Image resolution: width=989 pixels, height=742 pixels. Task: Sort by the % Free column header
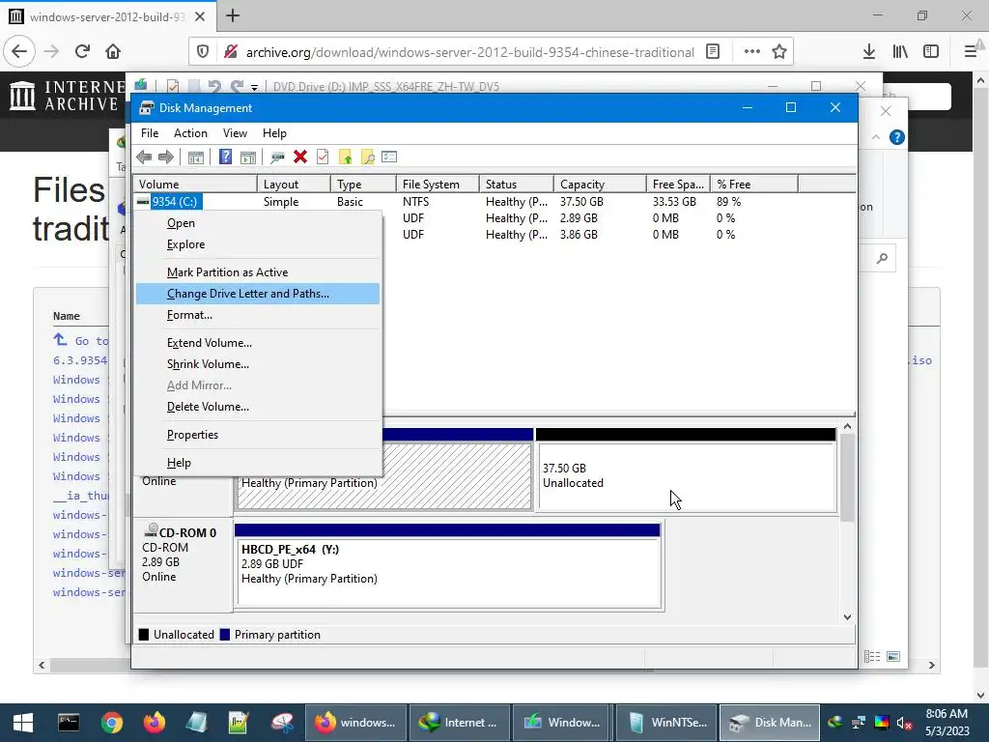tap(754, 185)
